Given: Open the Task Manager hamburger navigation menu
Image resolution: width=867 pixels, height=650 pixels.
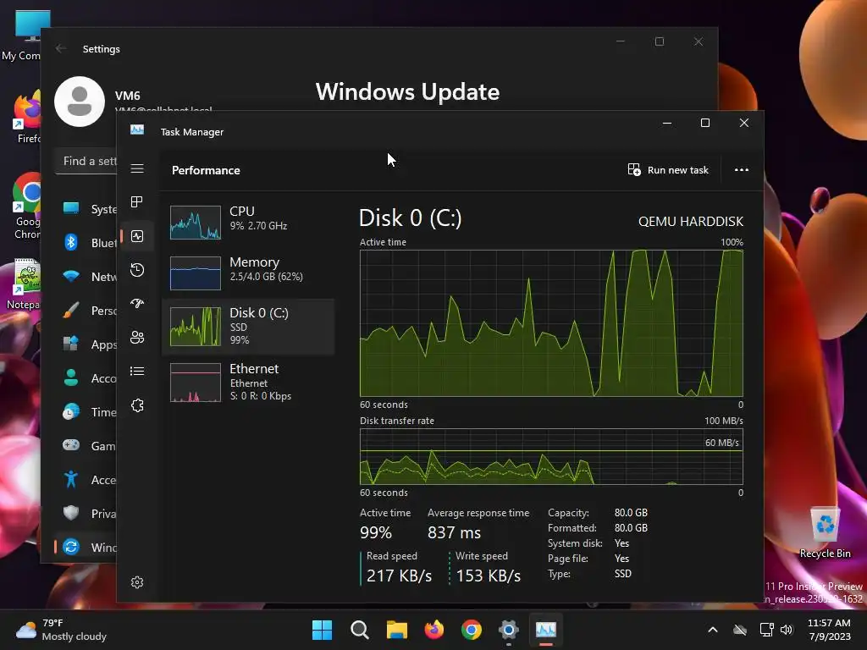Looking at the screenshot, I should [137, 168].
